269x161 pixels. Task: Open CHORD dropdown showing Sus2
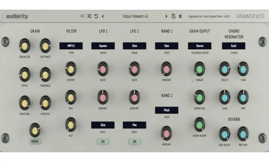click(234, 46)
